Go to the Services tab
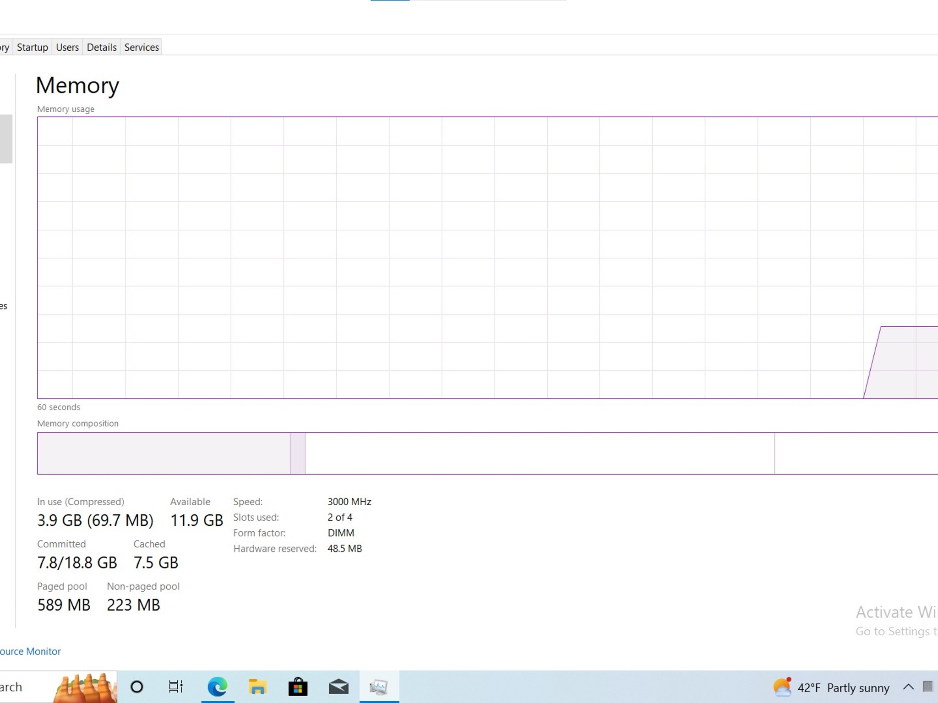The width and height of the screenshot is (938, 703). [142, 47]
